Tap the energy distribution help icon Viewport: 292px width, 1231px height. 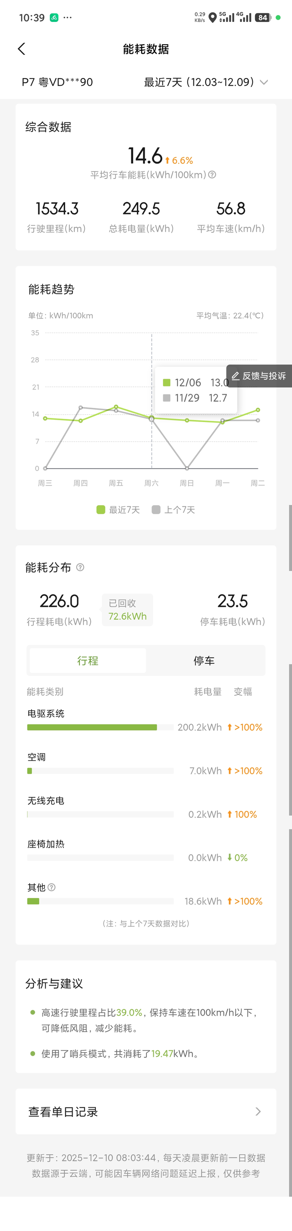click(80, 567)
